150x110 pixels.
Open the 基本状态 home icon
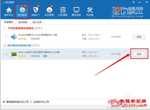click(9, 10)
